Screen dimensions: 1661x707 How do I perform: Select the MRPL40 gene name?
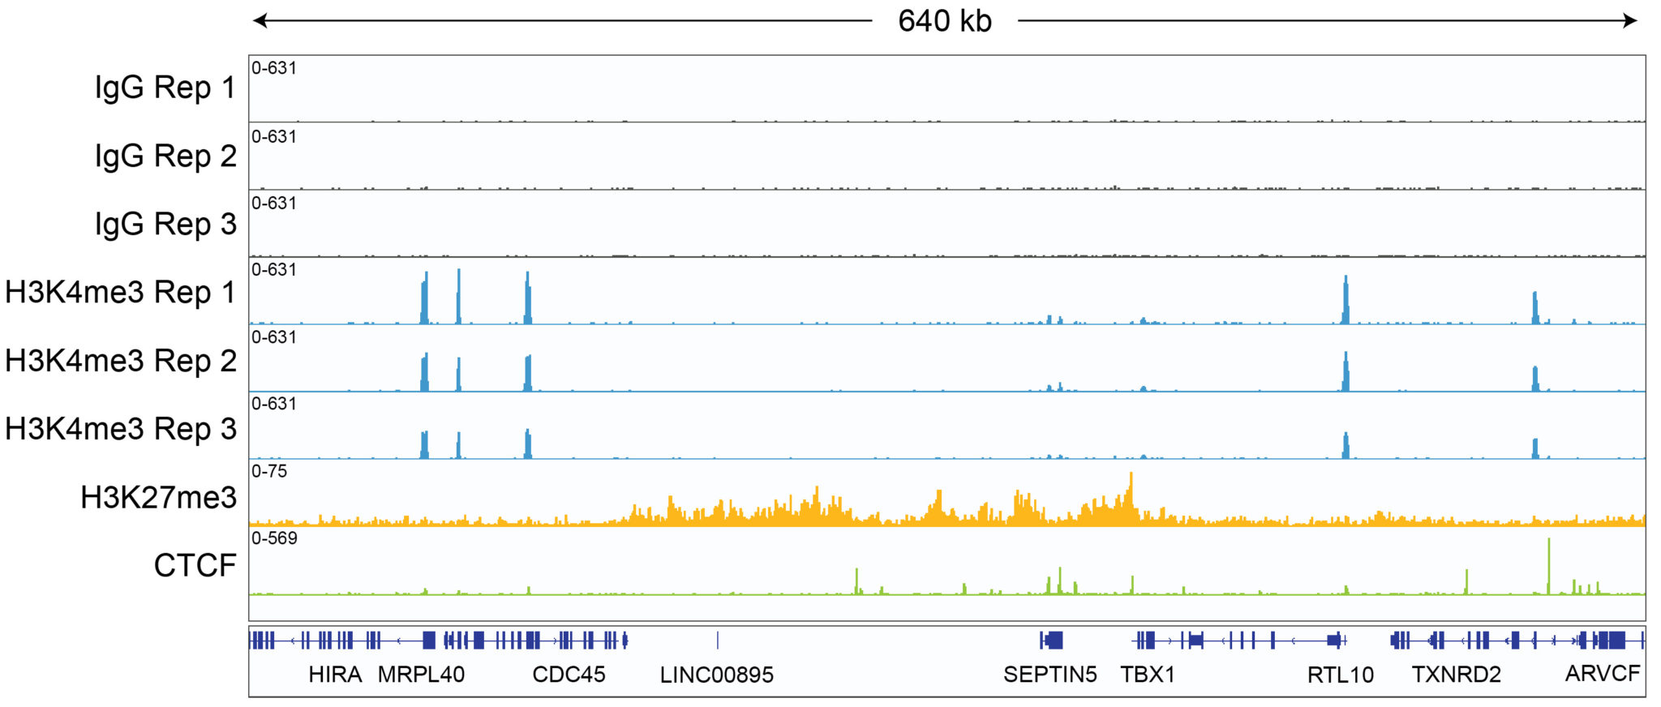point(421,675)
